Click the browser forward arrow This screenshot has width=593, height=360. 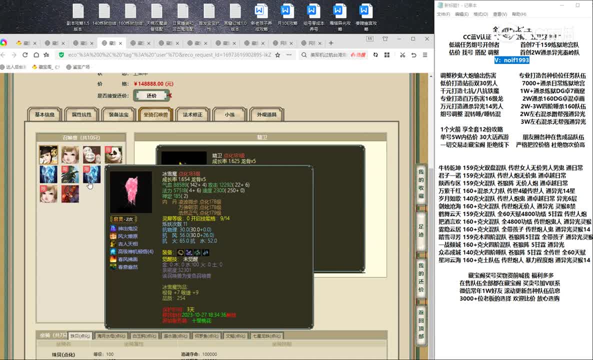click(14, 55)
